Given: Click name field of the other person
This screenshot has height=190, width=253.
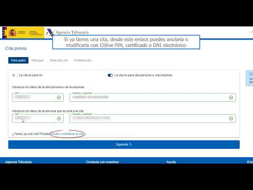Looking at the screenshot, I should pos(153,98).
